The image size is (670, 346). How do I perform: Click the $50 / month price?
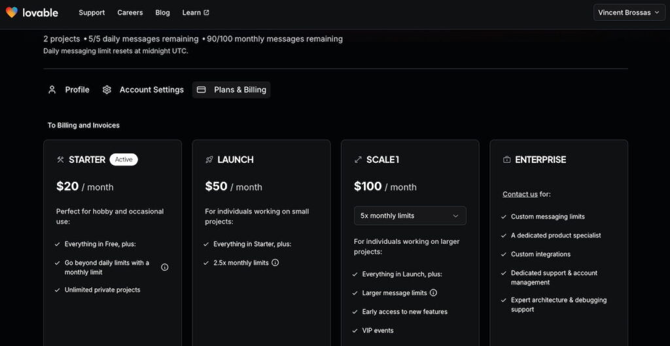(234, 186)
